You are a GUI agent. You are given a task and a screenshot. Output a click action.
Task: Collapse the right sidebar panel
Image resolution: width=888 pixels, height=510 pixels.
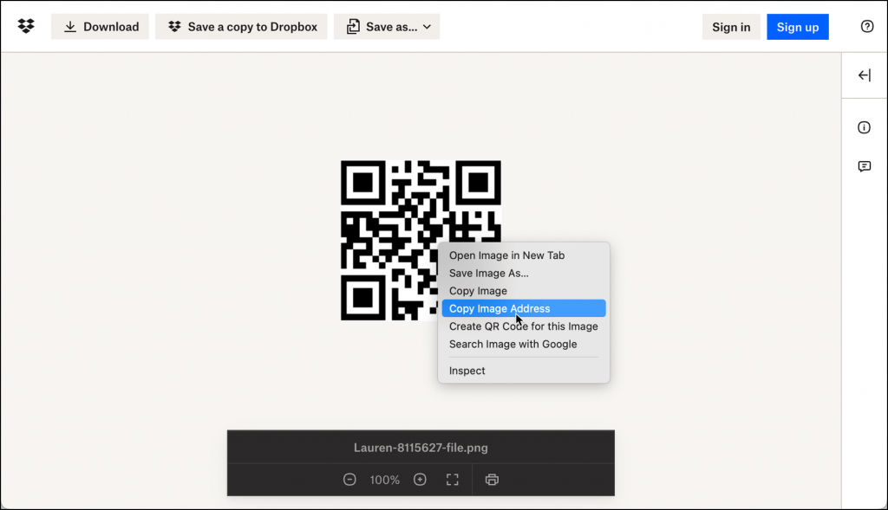pos(864,75)
